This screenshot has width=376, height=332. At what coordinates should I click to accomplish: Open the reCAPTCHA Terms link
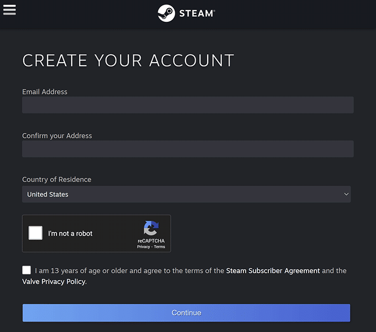click(x=160, y=247)
